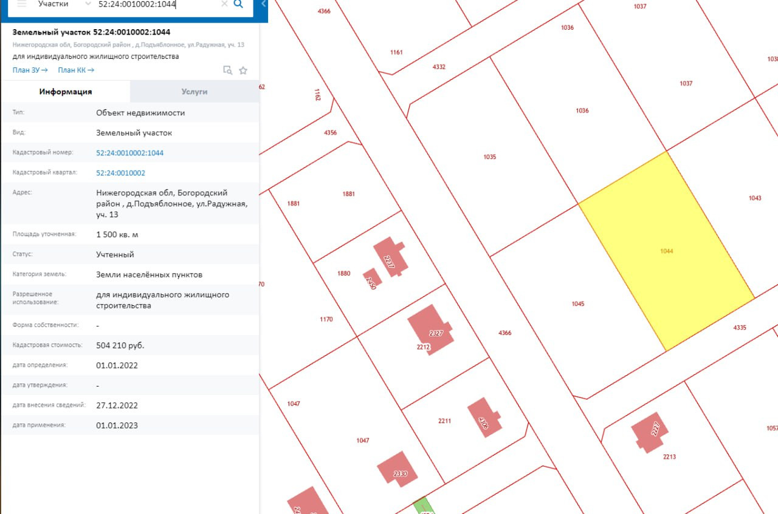Click the Разрешенное использование value text
This screenshot has width=778, height=514.
pyautogui.click(x=162, y=300)
